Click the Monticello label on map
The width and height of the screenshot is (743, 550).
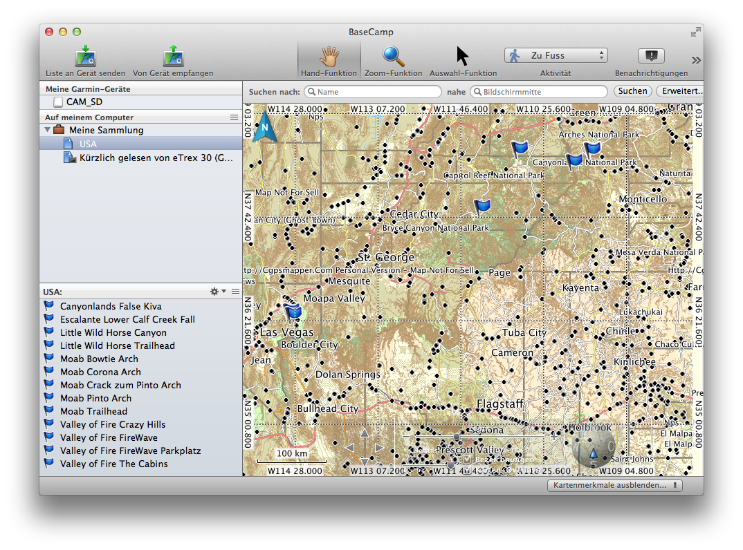click(643, 199)
